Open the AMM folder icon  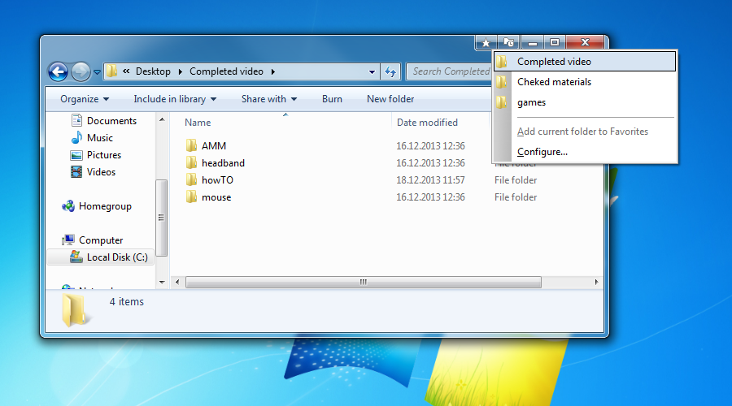tap(192, 146)
